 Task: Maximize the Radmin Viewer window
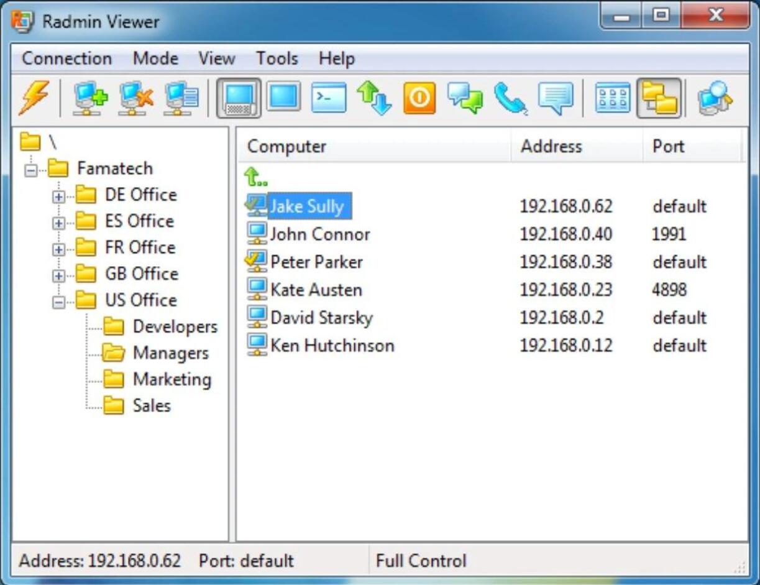(661, 16)
